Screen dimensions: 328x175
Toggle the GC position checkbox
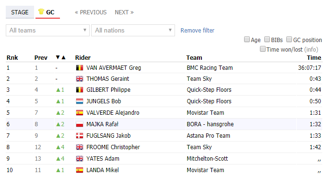(289, 39)
